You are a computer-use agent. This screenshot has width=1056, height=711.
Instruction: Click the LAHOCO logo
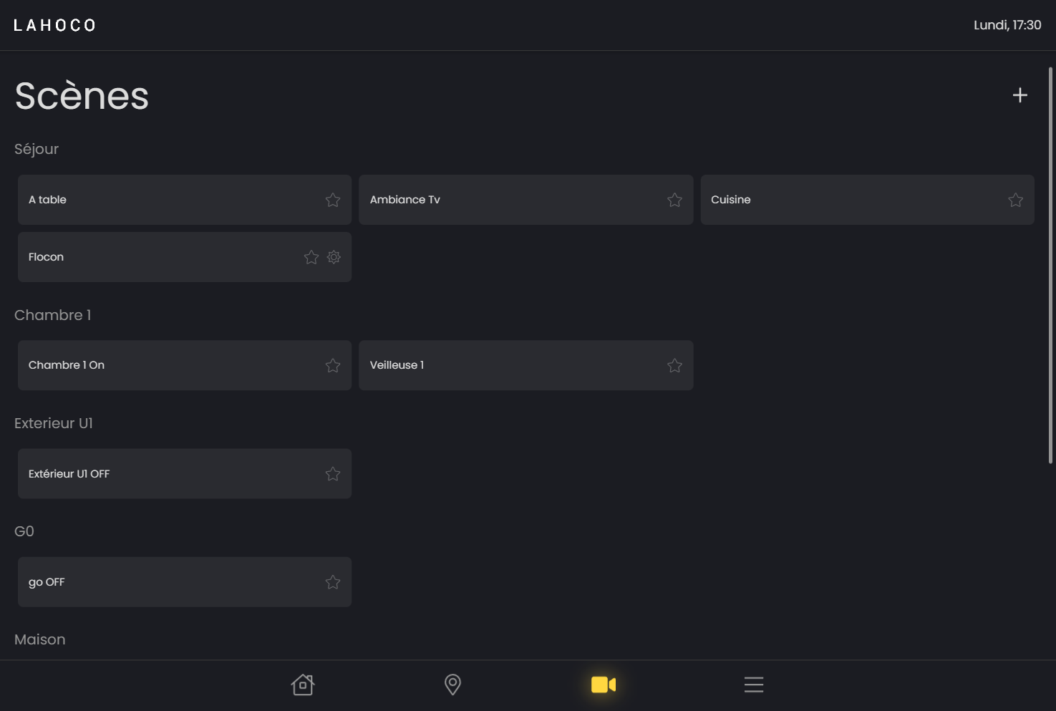55,26
